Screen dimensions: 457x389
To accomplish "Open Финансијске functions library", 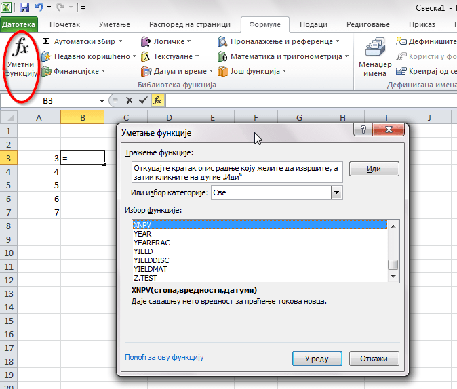I will pos(74,71).
